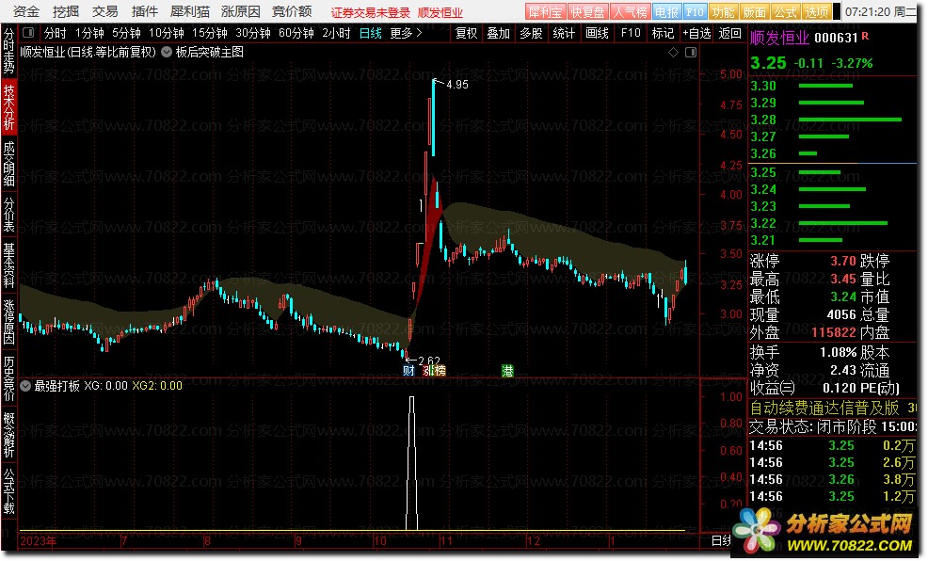
Task: Click the 4.95 high price label
Action: (456, 85)
